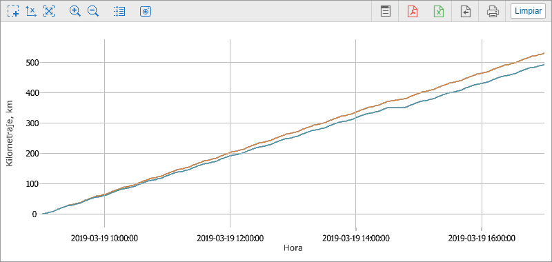Print the mileage chart
The height and width of the screenshot is (262, 552).
click(x=493, y=11)
